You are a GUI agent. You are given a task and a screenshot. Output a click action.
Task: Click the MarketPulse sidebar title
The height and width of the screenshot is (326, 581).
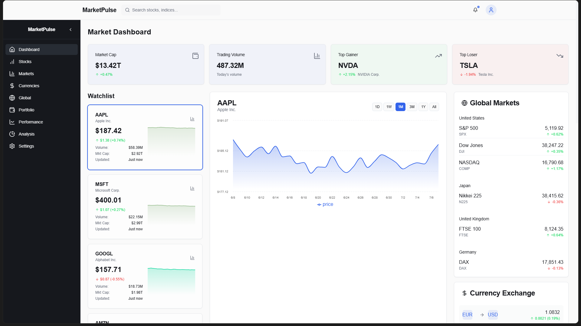[x=41, y=30]
